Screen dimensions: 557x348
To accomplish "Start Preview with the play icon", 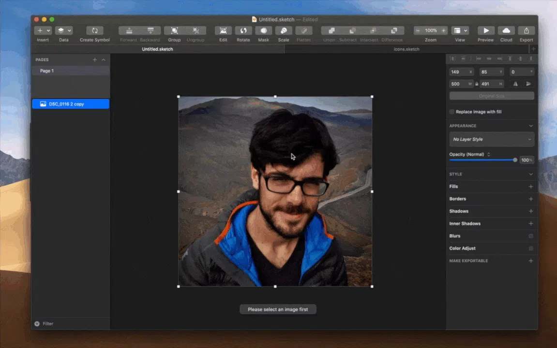I will pos(486,31).
